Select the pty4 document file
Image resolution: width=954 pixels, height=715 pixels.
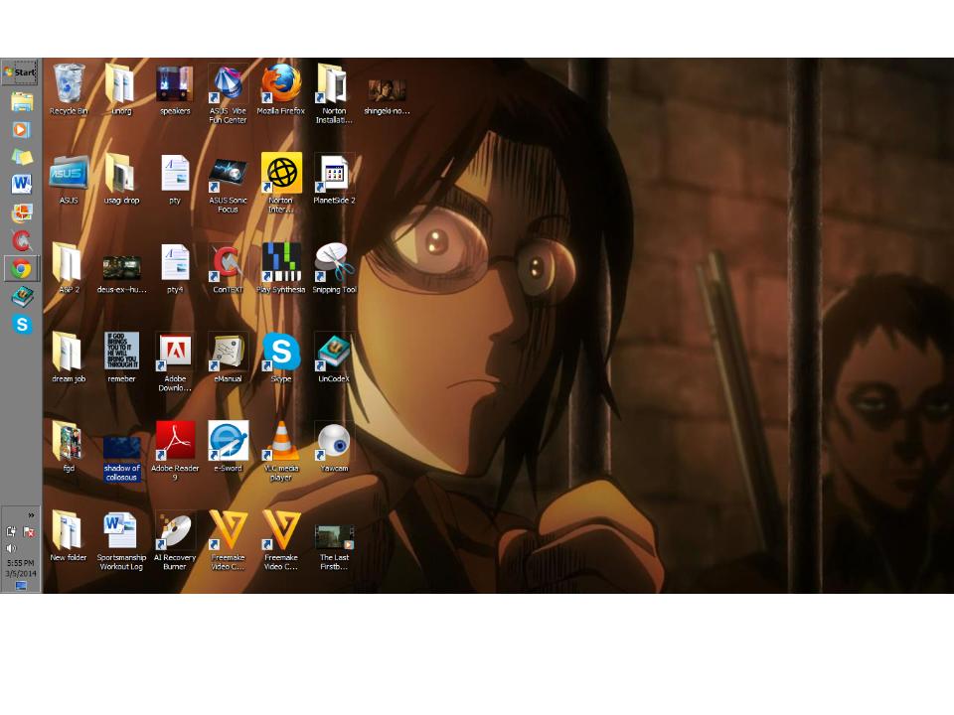tap(175, 268)
